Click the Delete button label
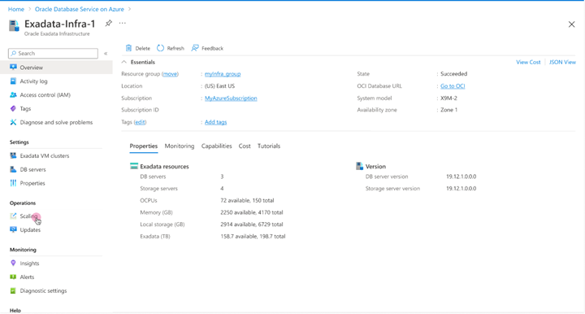The image size is (585, 314). (x=142, y=48)
